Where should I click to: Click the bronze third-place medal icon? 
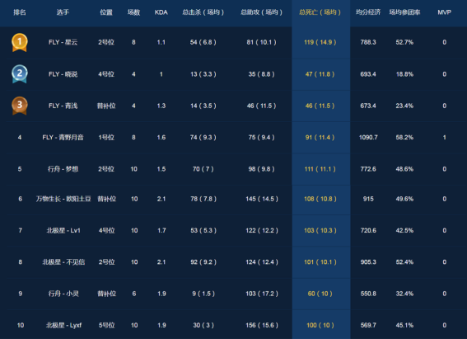click(x=20, y=106)
